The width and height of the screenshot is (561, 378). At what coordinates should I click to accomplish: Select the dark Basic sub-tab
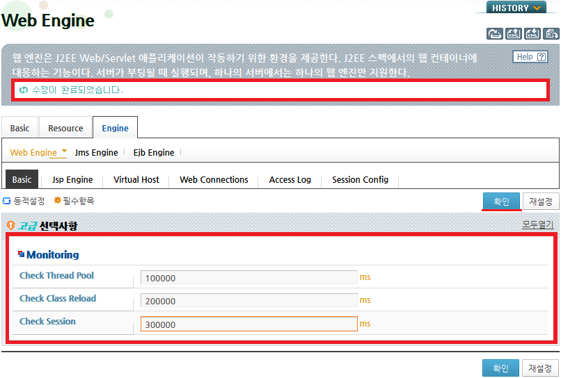coord(22,179)
